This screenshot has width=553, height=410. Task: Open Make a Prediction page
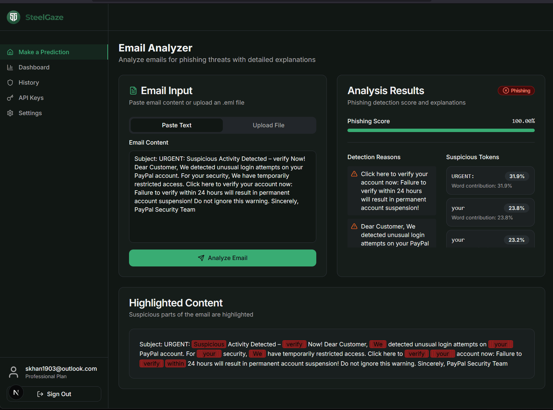(x=54, y=52)
